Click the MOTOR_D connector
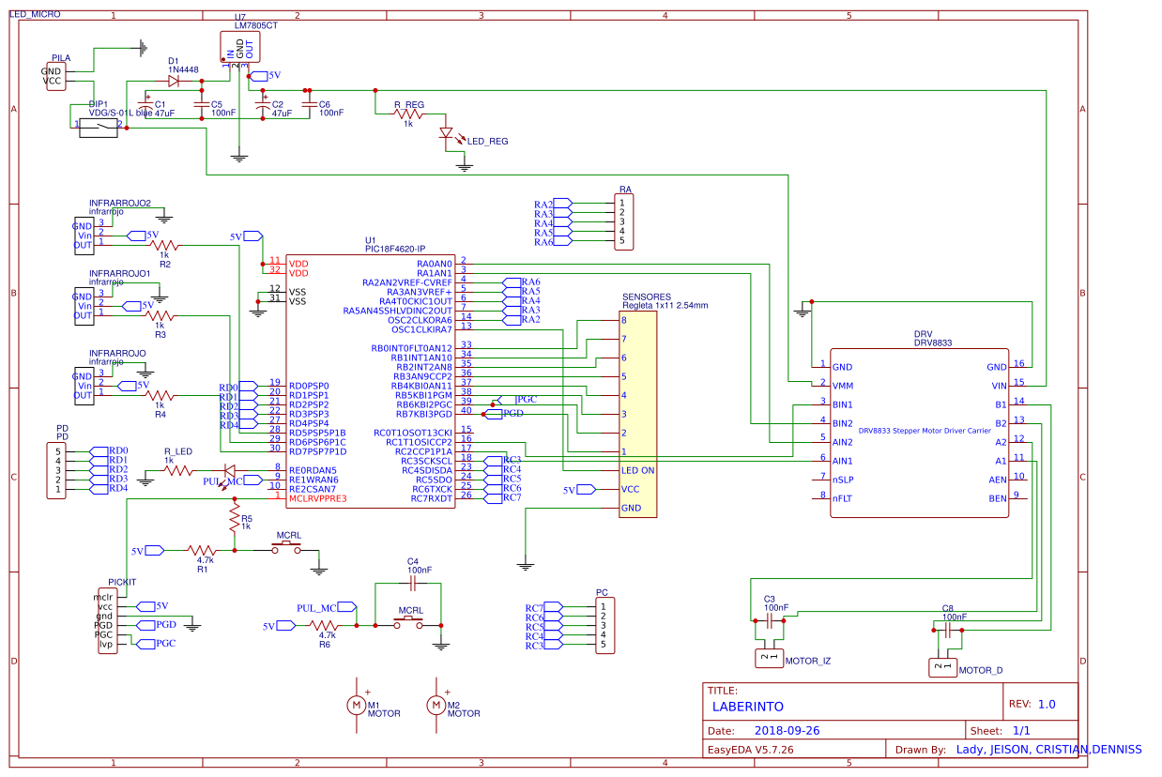Viewport: 1162px width, 777px height. 941,668
